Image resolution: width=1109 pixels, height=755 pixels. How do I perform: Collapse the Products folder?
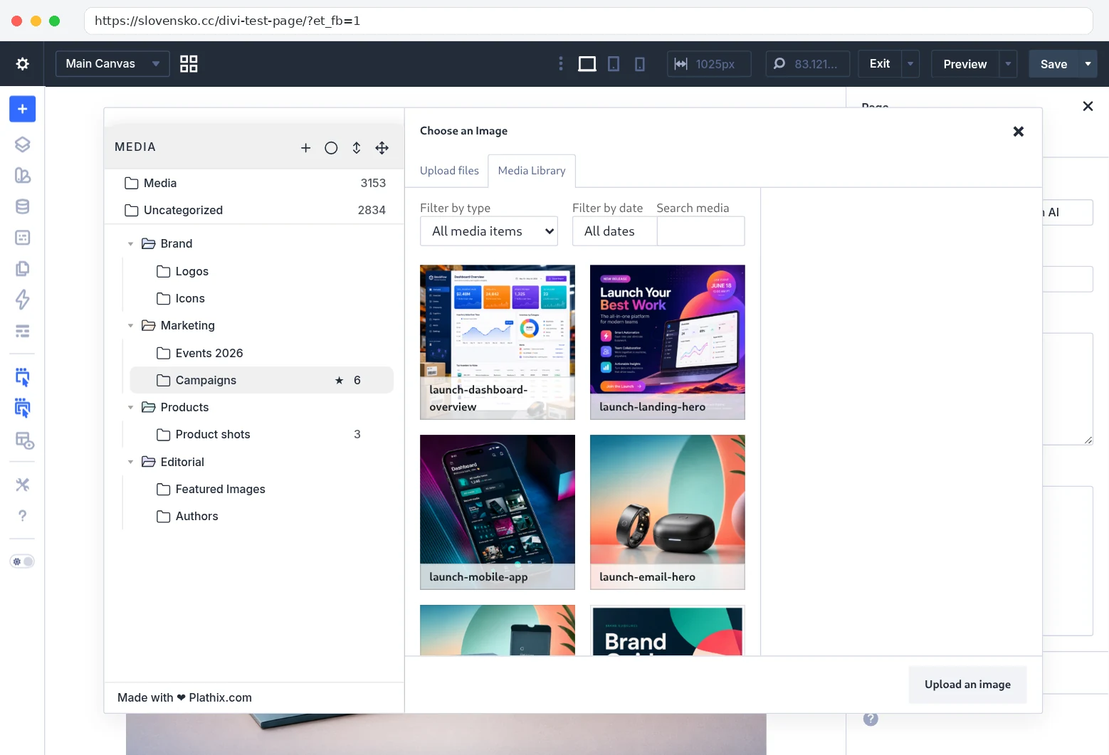pos(130,408)
